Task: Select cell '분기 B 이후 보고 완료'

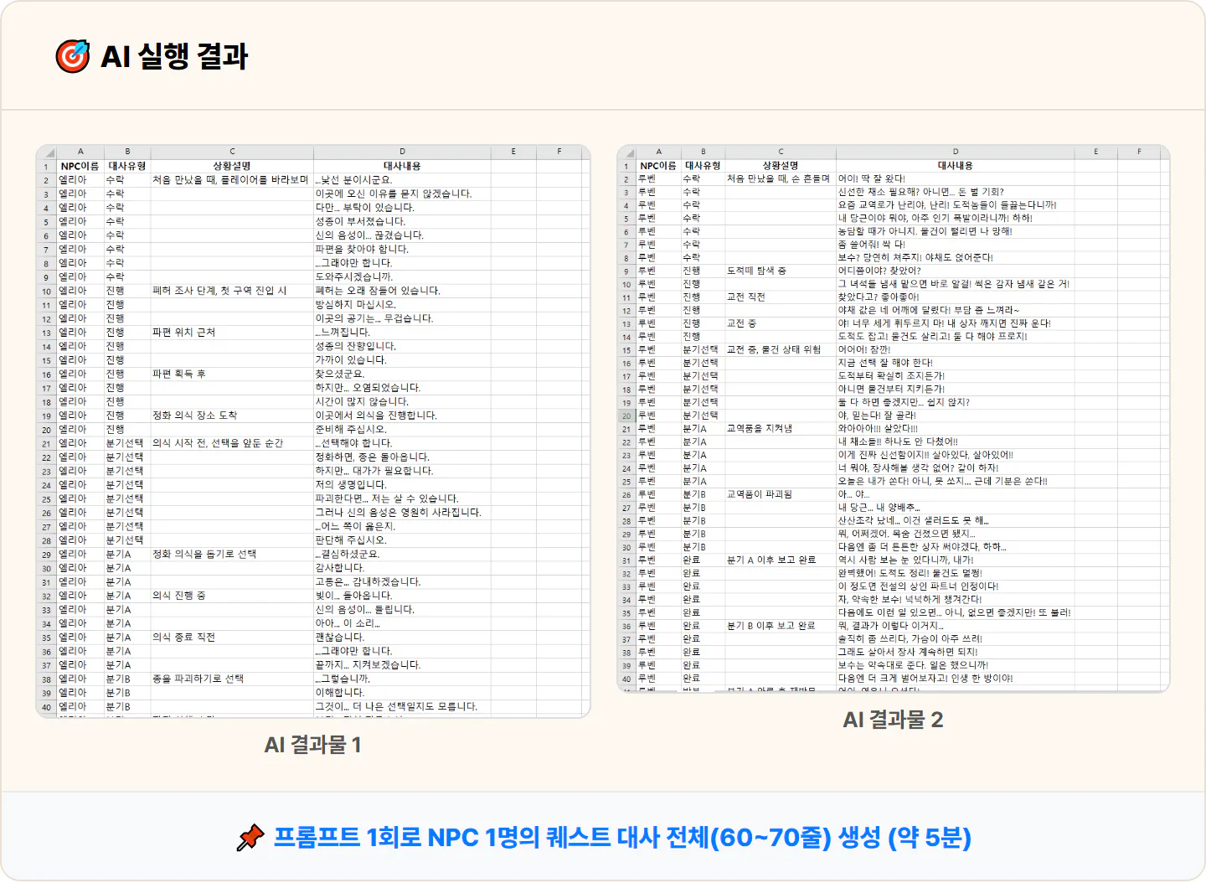Action: pos(781,626)
